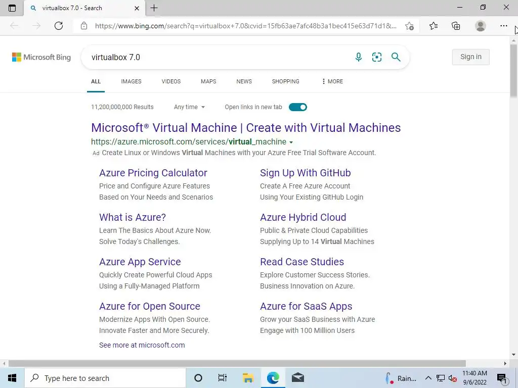
Task: Open the Mail app on taskbar
Action: 298,378
